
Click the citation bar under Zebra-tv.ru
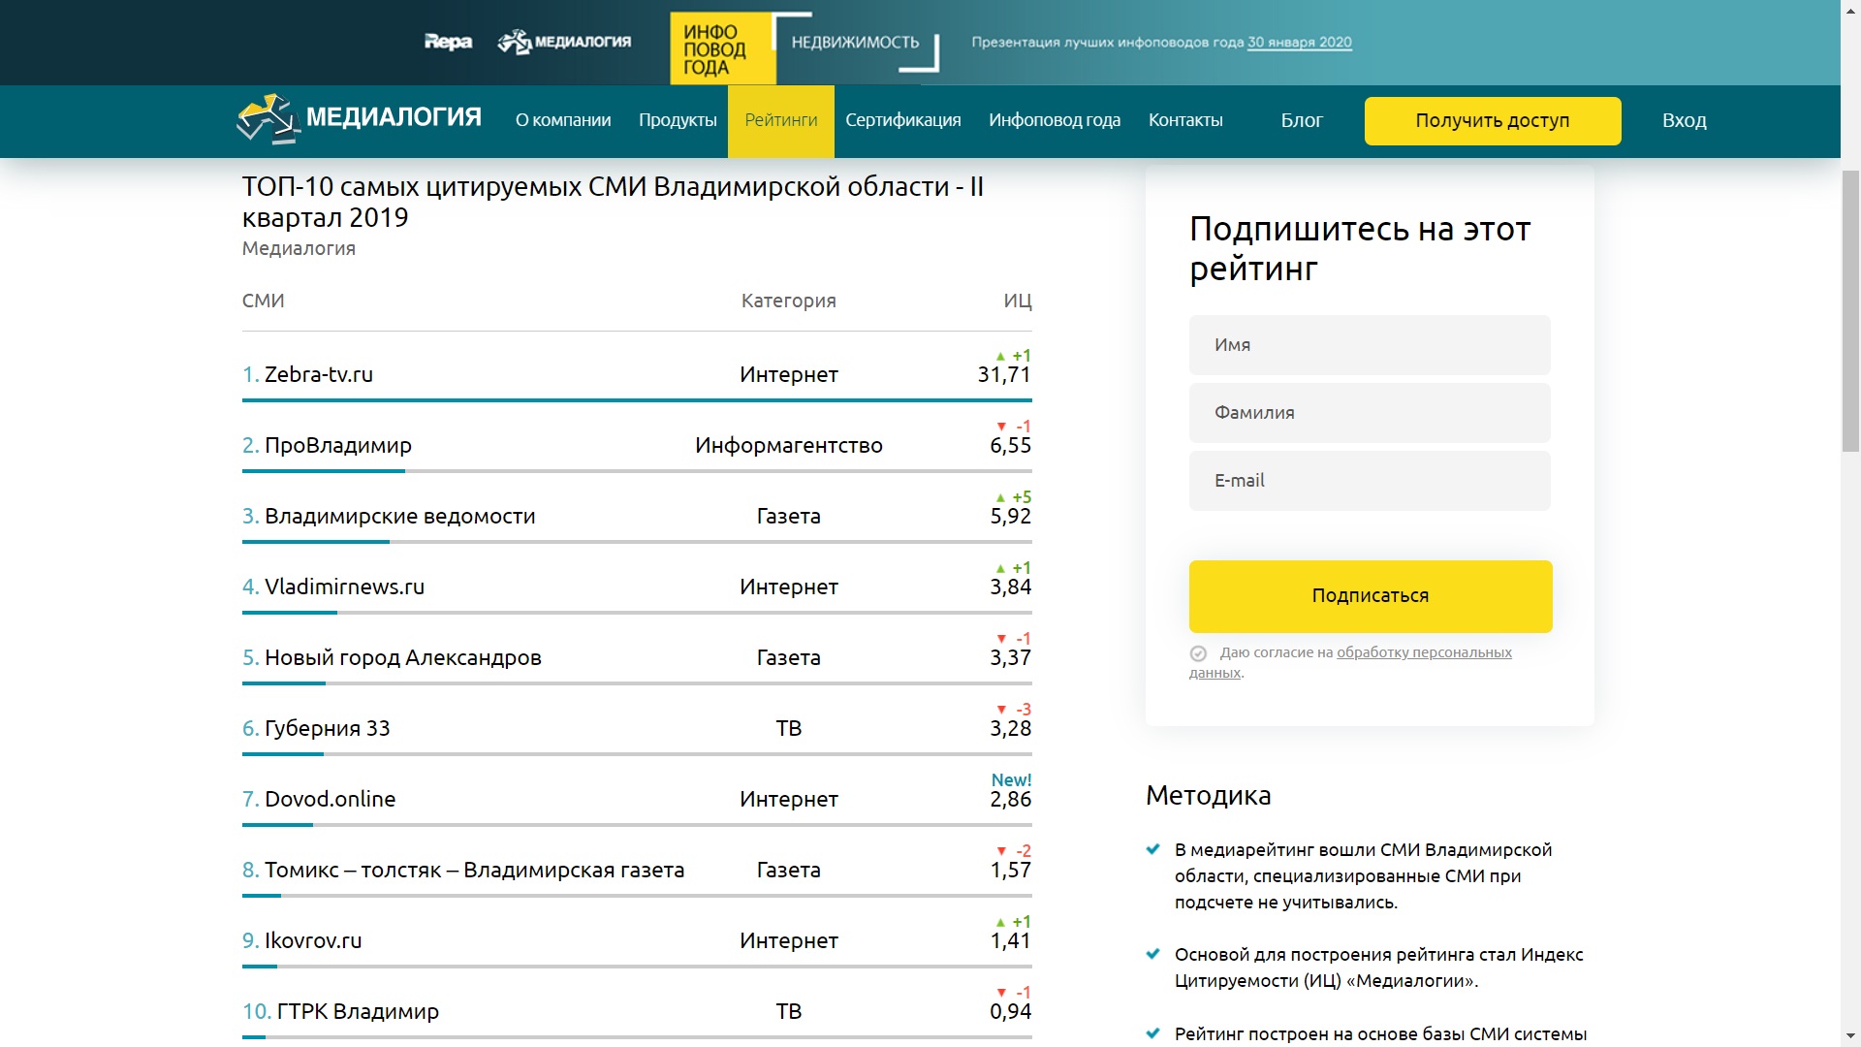click(x=637, y=399)
